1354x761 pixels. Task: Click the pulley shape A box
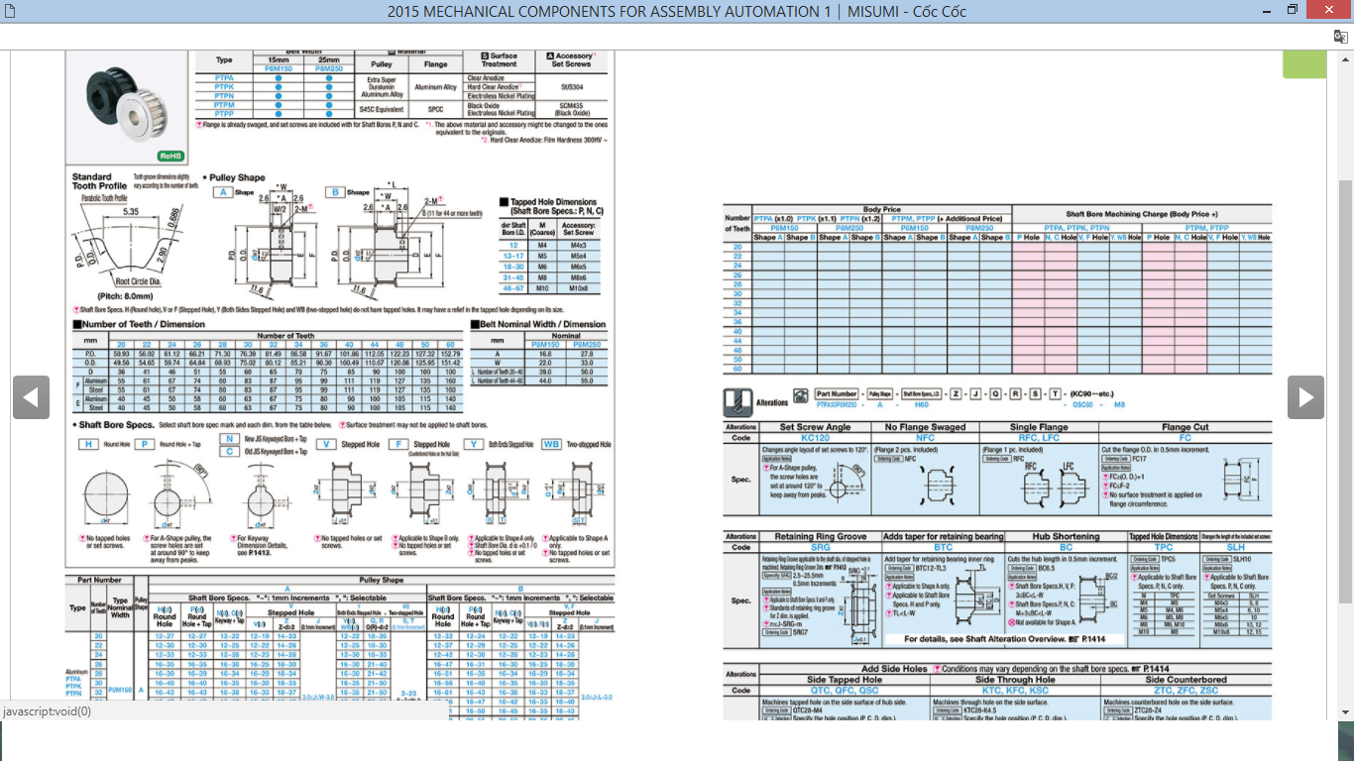223,192
